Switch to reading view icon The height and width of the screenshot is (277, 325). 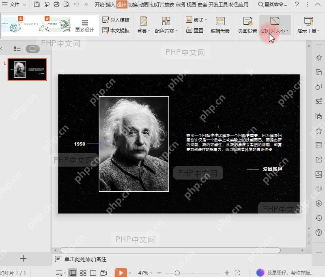(x=93, y=273)
